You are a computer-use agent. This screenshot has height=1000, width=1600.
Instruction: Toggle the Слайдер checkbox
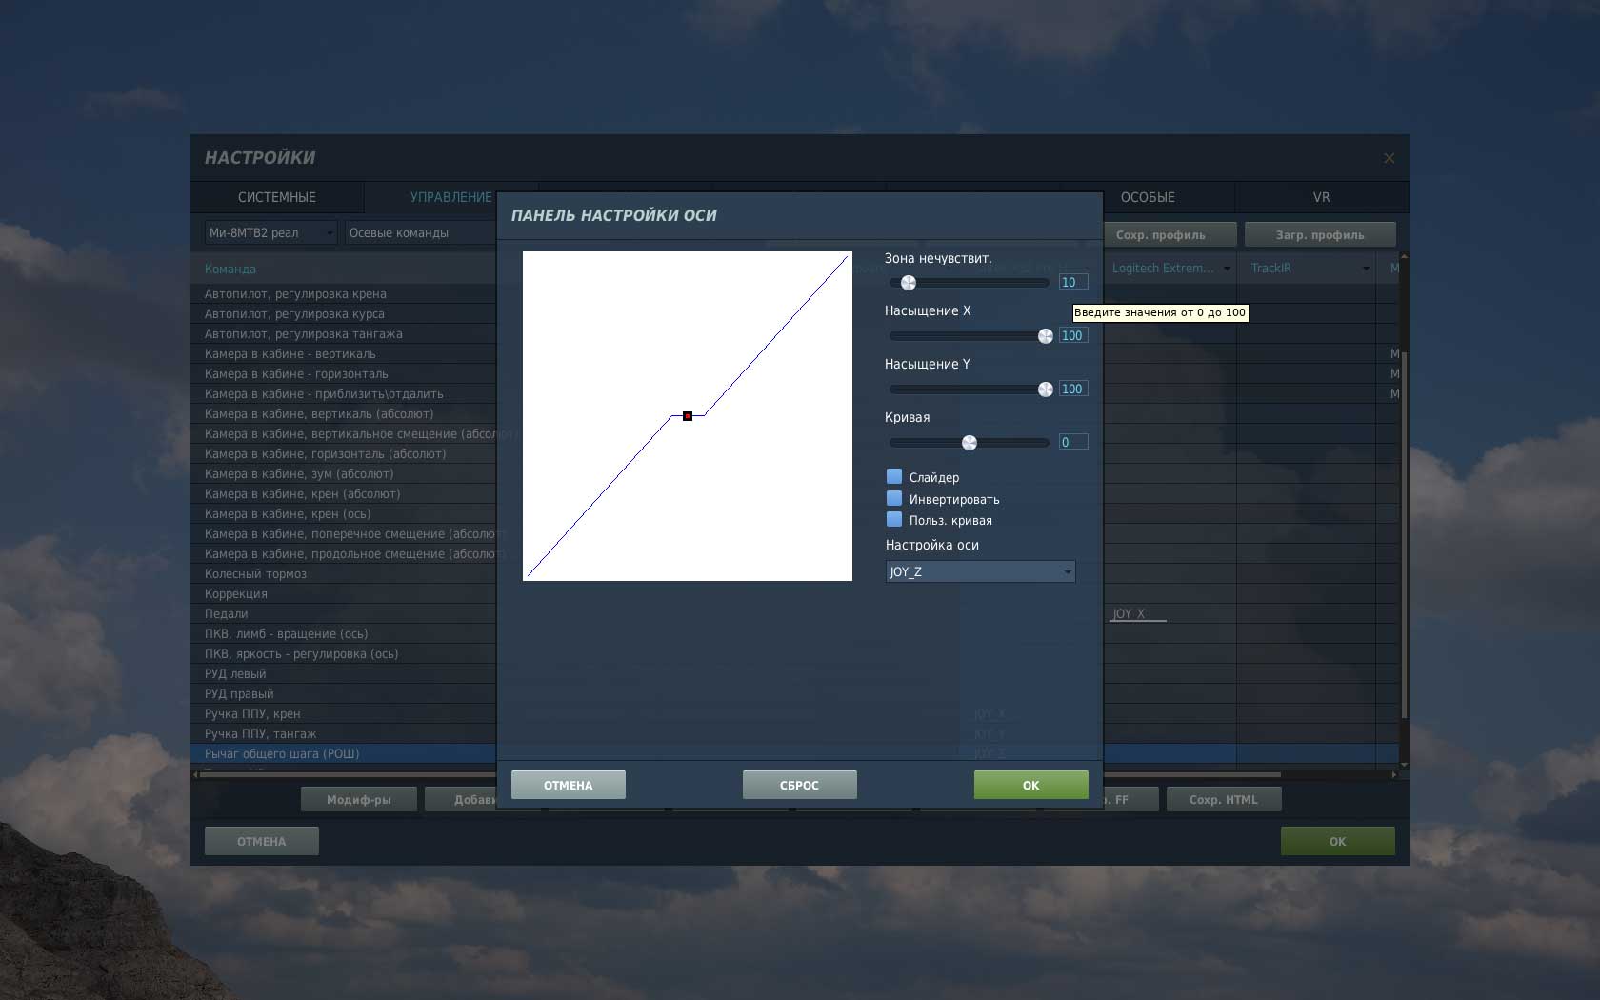tap(894, 476)
